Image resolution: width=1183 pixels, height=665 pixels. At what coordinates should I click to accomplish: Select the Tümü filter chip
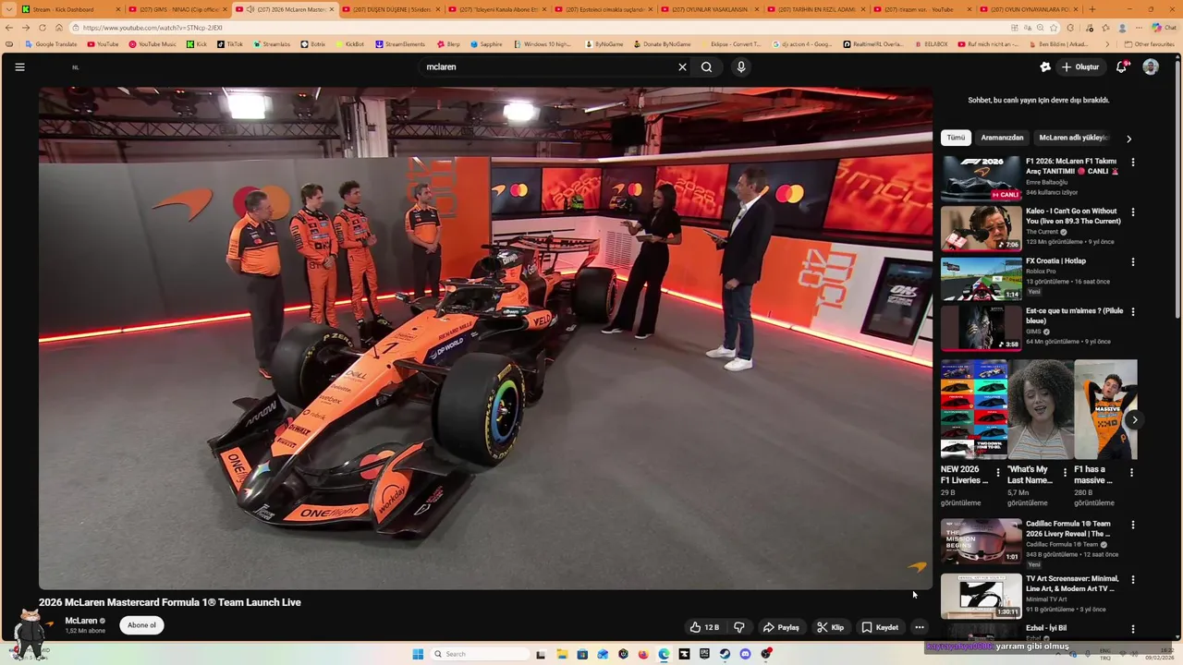tap(956, 138)
